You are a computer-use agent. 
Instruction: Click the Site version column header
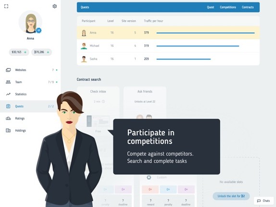129,21
